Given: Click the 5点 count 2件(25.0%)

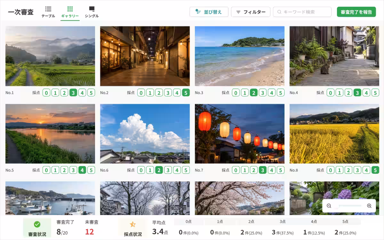Looking at the screenshot, I should click(x=345, y=232).
